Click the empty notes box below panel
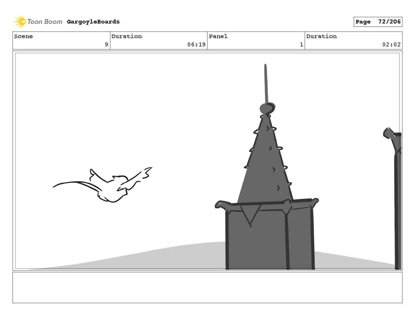Image resolution: width=415 pixels, height=322 pixels. point(207,287)
